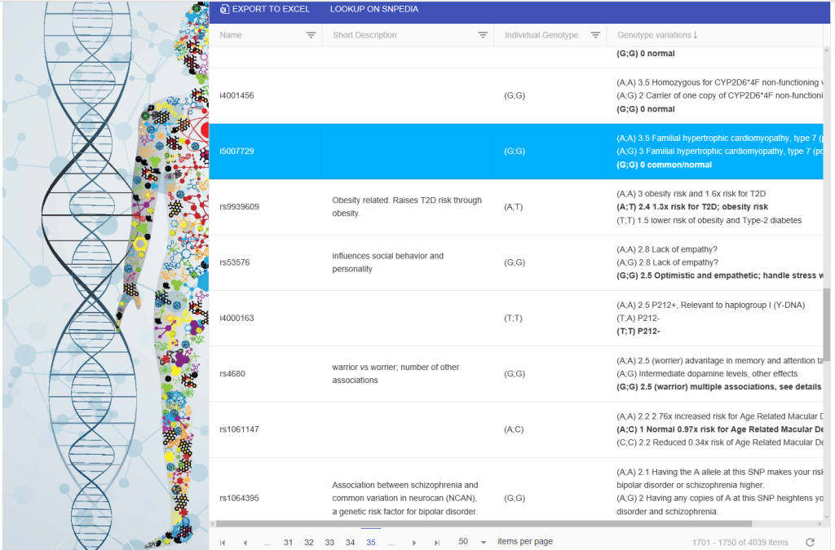Click the ellipsis before page 31
Viewport: 835px width, 550px height.
(267, 543)
